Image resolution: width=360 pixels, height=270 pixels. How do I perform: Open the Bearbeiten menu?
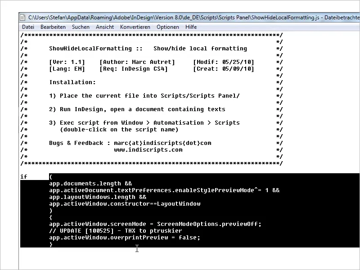53,27
